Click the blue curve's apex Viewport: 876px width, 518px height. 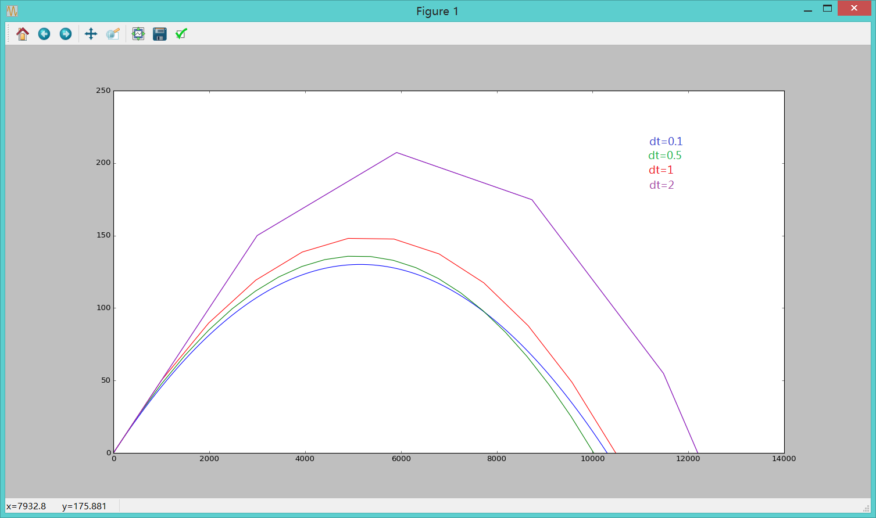point(360,264)
